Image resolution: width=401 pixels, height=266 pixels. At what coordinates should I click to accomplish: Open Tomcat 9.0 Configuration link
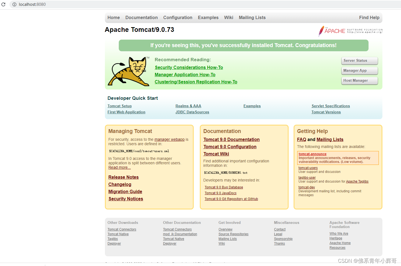click(x=230, y=147)
